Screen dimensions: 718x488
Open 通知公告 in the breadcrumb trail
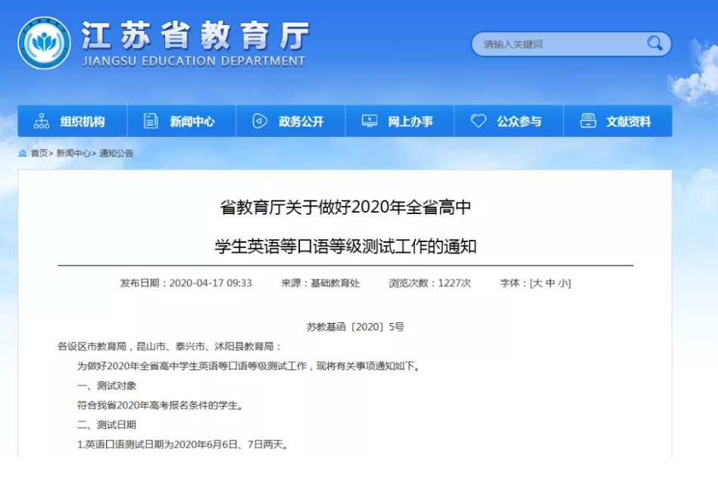[116, 154]
